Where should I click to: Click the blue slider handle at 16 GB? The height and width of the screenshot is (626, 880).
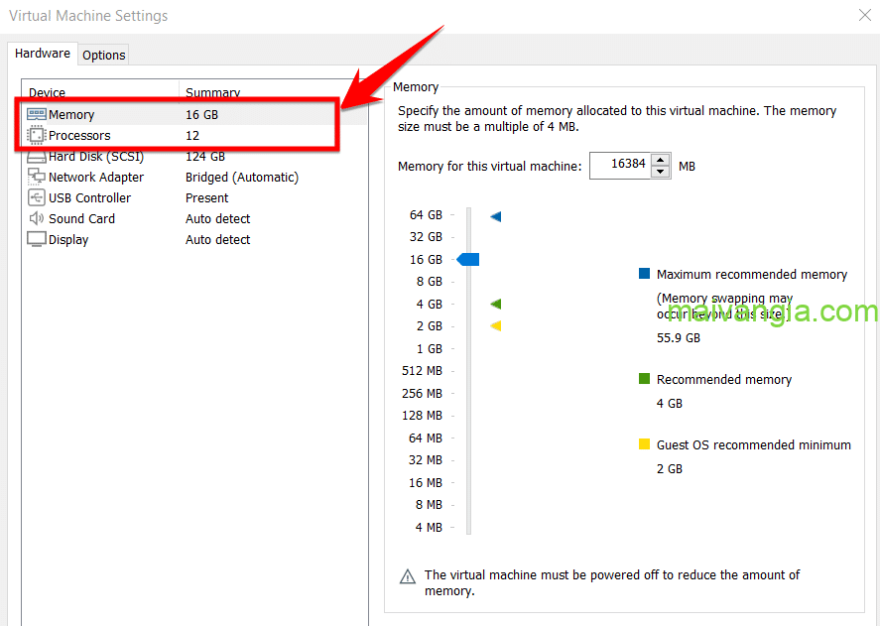467,259
